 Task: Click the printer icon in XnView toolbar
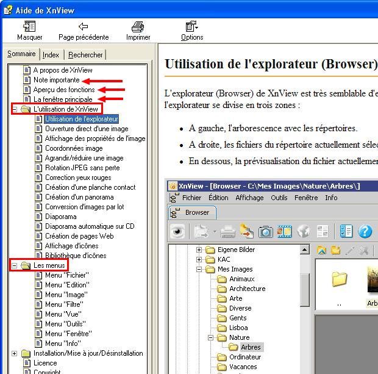tap(228, 232)
